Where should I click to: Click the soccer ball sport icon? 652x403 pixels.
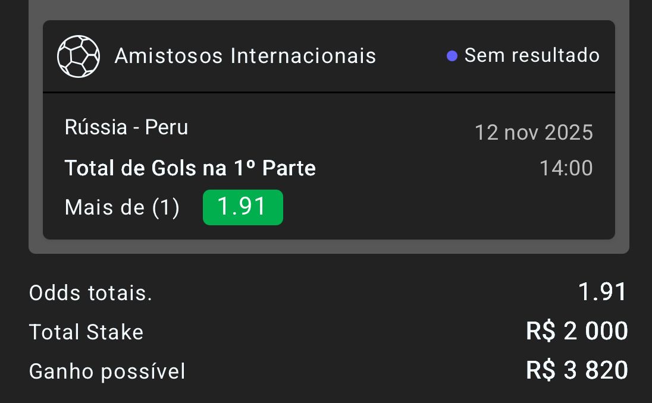pyautogui.click(x=78, y=56)
